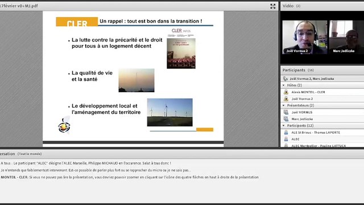Screen dimensions: 364x205
Task: Click the sunset landscape photo on slide
Action: pyautogui.click(x=136, y=80)
